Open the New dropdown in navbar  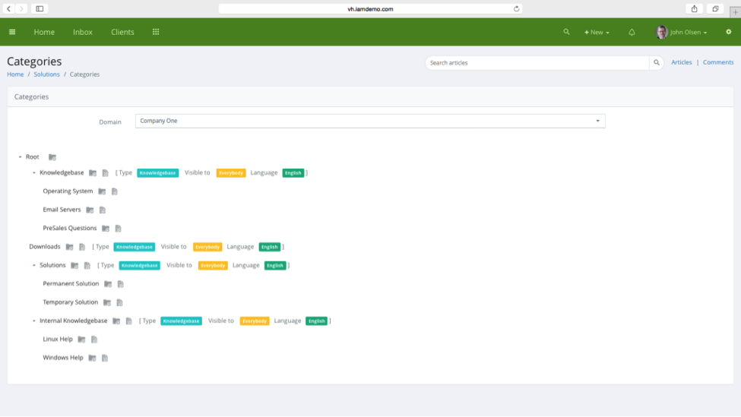[x=597, y=33]
